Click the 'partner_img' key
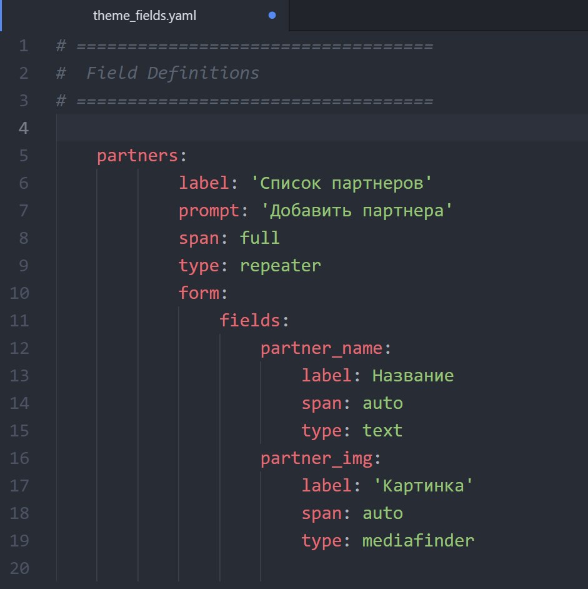The height and width of the screenshot is (589, 588). pos(317,458)
